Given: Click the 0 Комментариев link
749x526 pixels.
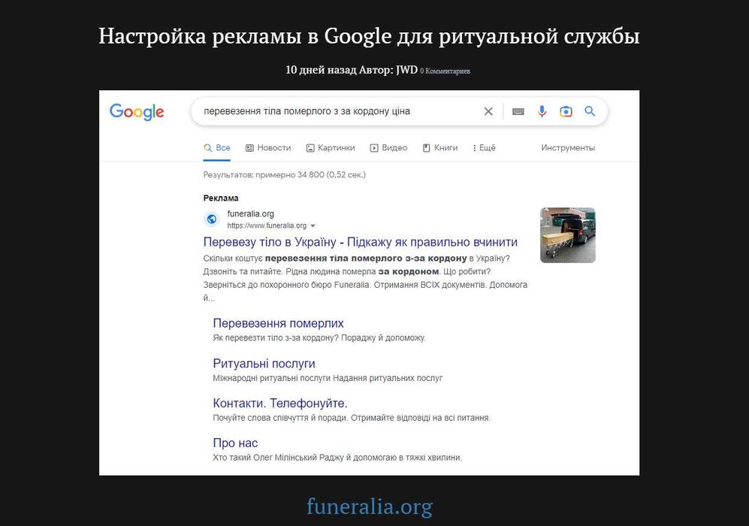Looking at the screenshot, I should click(x=445, y=71).
